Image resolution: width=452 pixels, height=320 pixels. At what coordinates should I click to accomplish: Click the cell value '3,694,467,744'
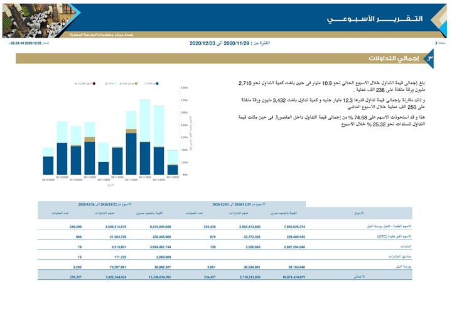coord(160,247)
